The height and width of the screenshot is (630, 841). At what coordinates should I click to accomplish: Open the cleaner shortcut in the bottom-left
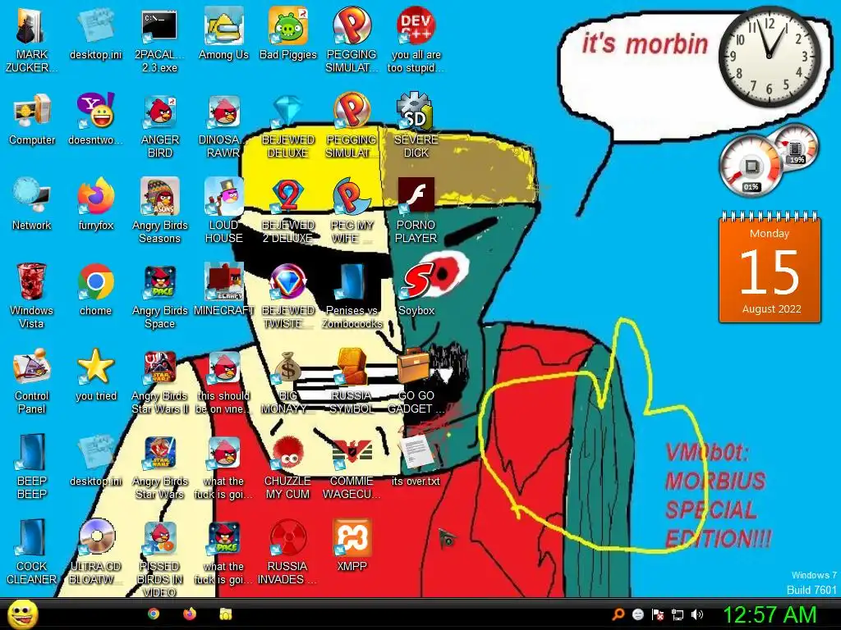pos(32,536)
